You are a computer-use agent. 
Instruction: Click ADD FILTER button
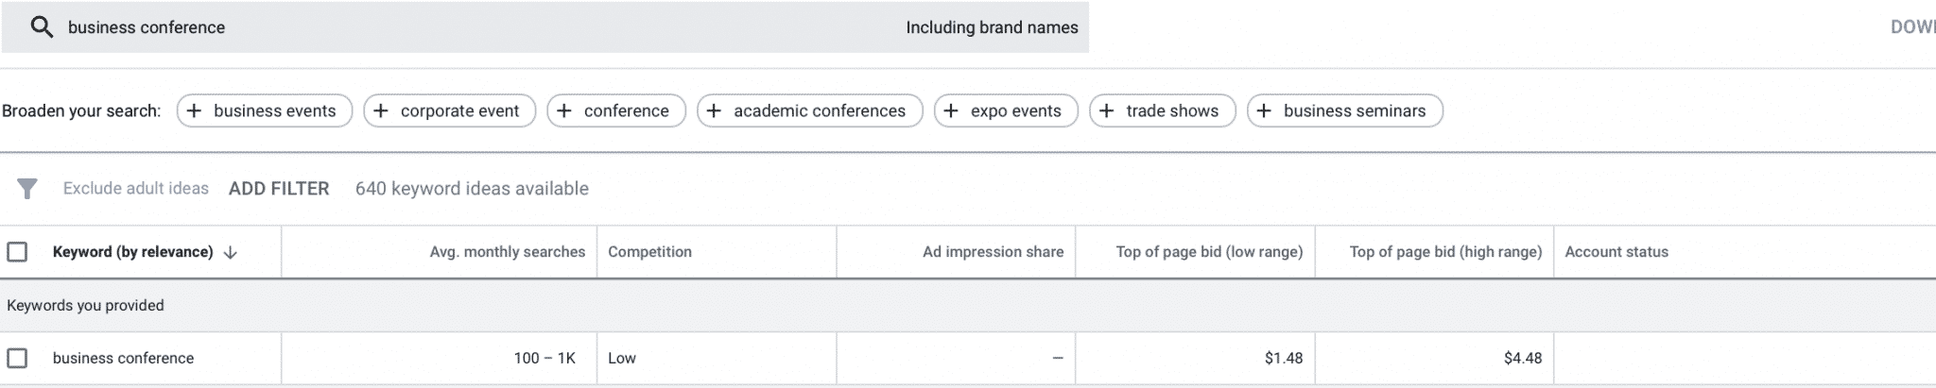point(279,189)
